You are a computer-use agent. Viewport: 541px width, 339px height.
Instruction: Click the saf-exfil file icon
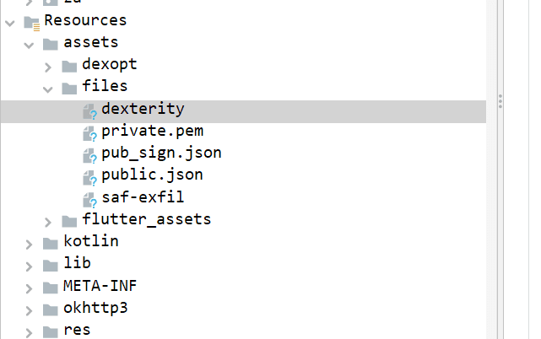tap(89, 200)
